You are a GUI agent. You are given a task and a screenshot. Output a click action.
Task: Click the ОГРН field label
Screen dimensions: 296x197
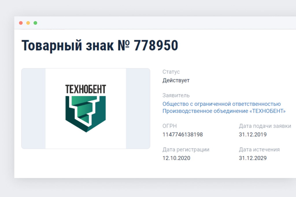point(169,126)
